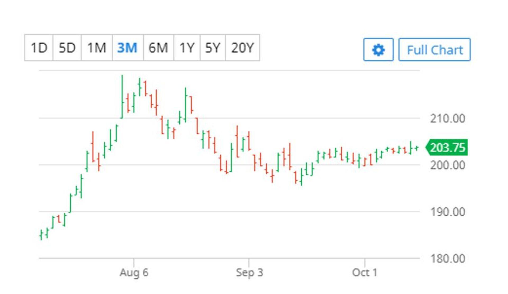Click the Sep 3 date marker
The height and width of the screenshot is (294, 508).
[x=250, y=272]
